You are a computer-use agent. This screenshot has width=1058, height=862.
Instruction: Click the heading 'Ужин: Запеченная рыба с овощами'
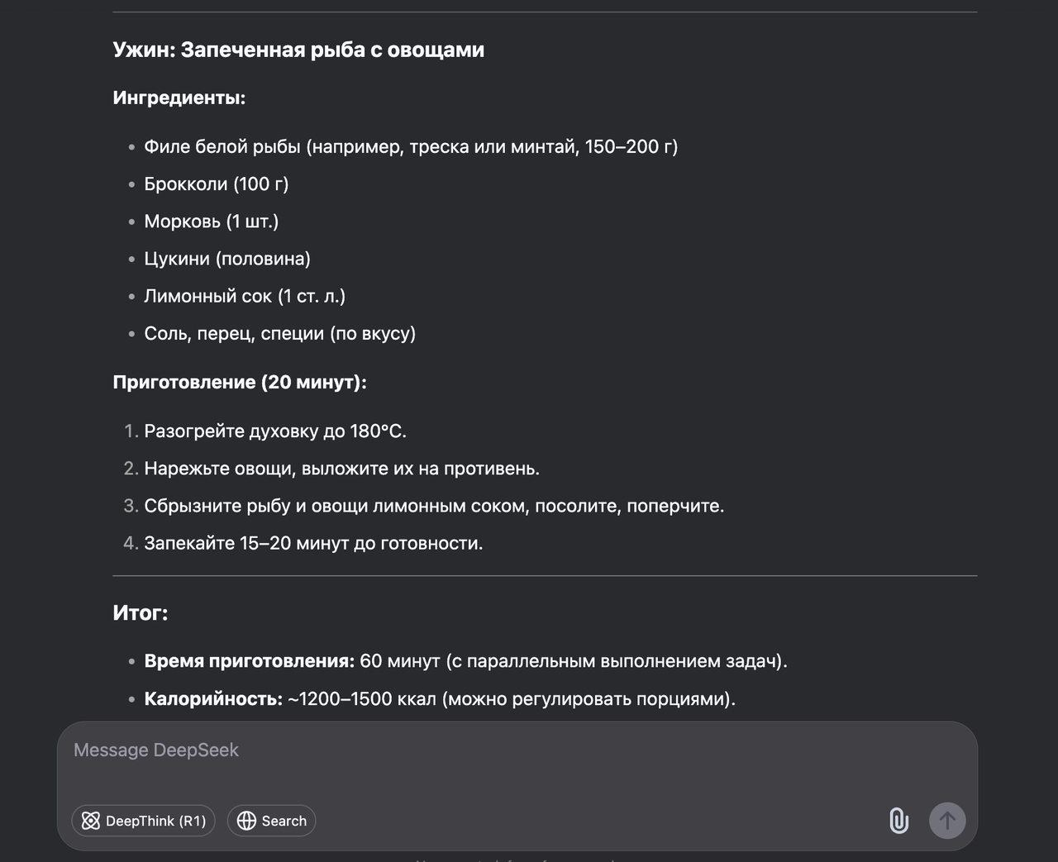tap(298, 50)
